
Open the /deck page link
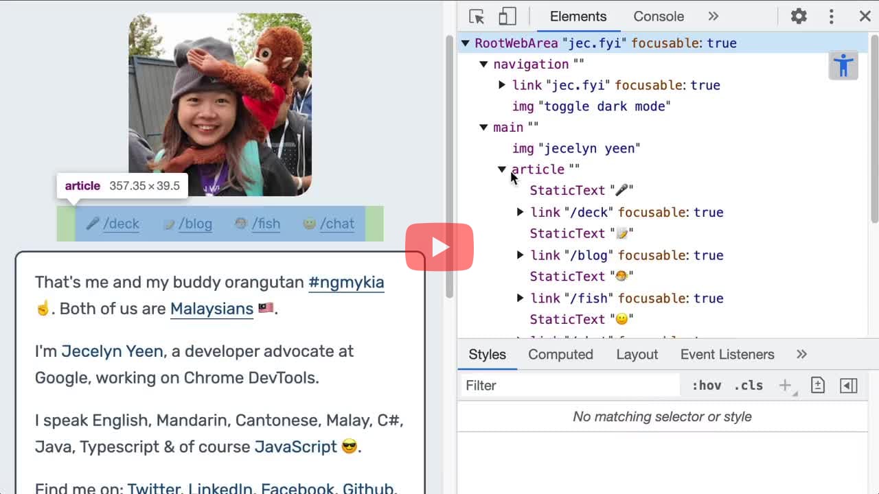pyautogui.click(x=122, y=224)
